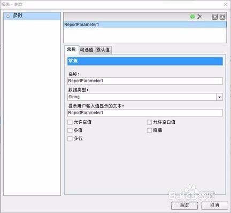Open the 数据类型 String dropdown
The image size is (231, 213).
pyautogui.click(x=219, y=97)
